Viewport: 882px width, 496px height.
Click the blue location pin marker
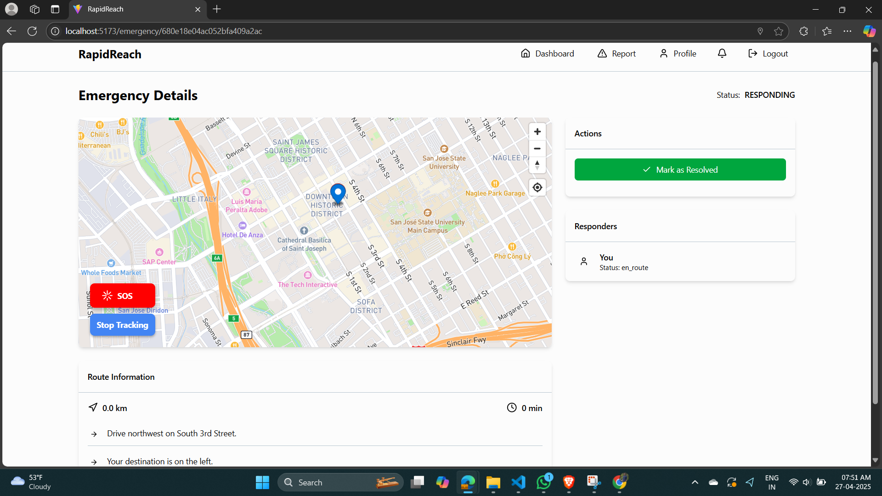pyautogui.click(x=338, y=193)
